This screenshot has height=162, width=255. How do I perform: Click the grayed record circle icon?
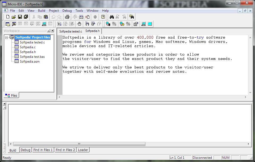point(95,17)
